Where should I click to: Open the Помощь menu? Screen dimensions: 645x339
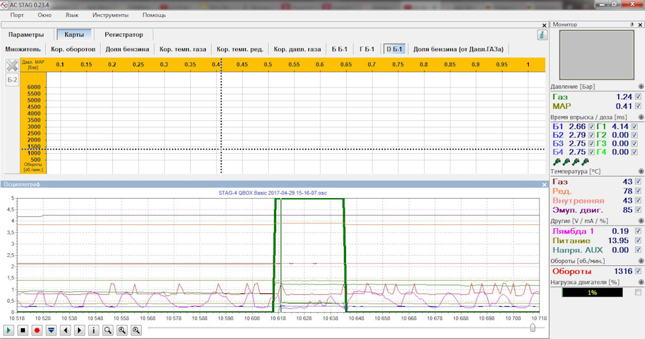[155, 15]
